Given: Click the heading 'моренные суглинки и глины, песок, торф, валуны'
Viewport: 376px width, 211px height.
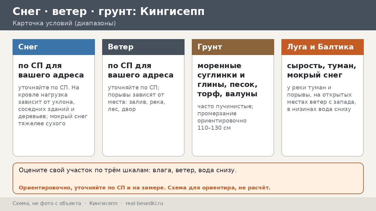Looking at the screenshot, I should [227, 80].
